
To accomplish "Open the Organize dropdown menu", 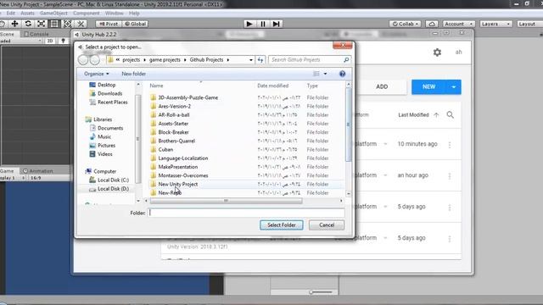I will point(96,74).
